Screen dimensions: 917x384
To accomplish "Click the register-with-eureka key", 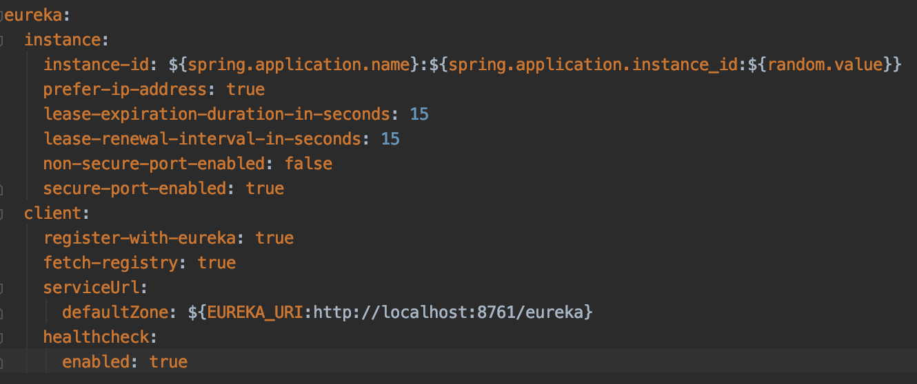I will 139,238.
